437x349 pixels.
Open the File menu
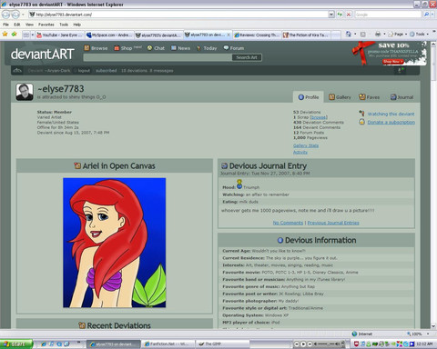(x=5, y=25)
